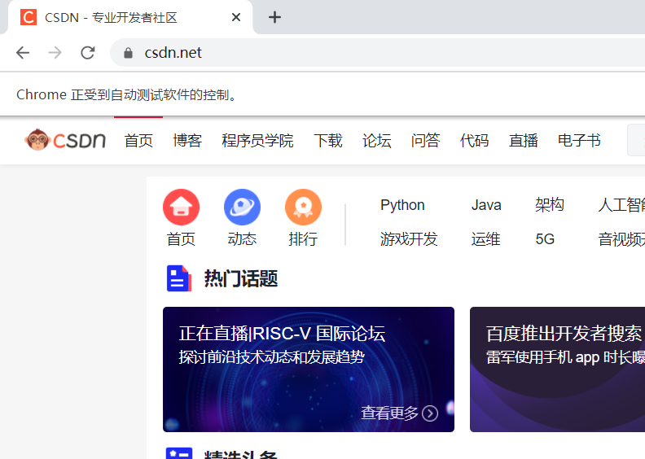
Task: Select the 5G category link
Action: 545,239
